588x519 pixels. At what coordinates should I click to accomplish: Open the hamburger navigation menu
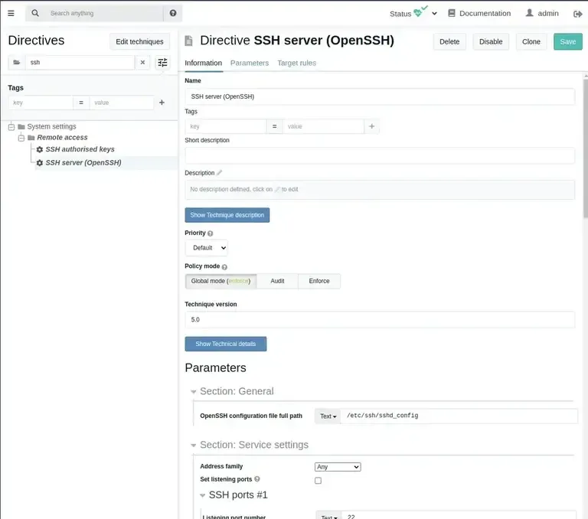(11, 13)
